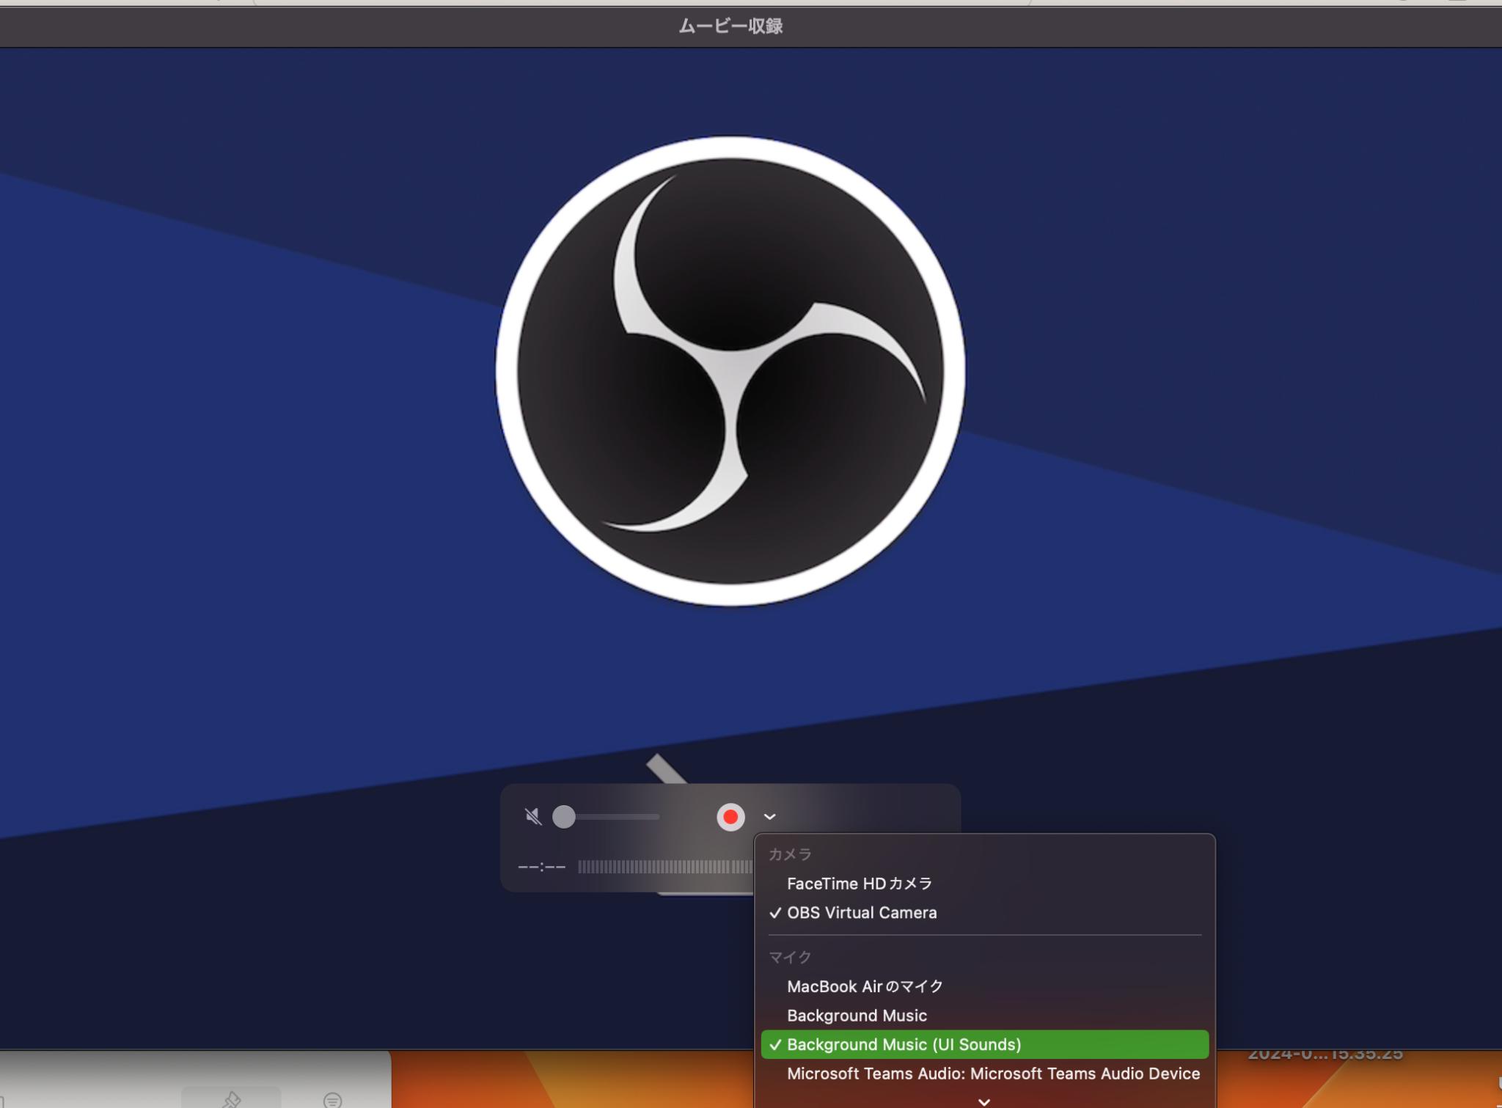Click the pin icon in bottom-left window
Viewport: 1502px width, 1108px height.
pyautogui.click(x=232, y=1098)
